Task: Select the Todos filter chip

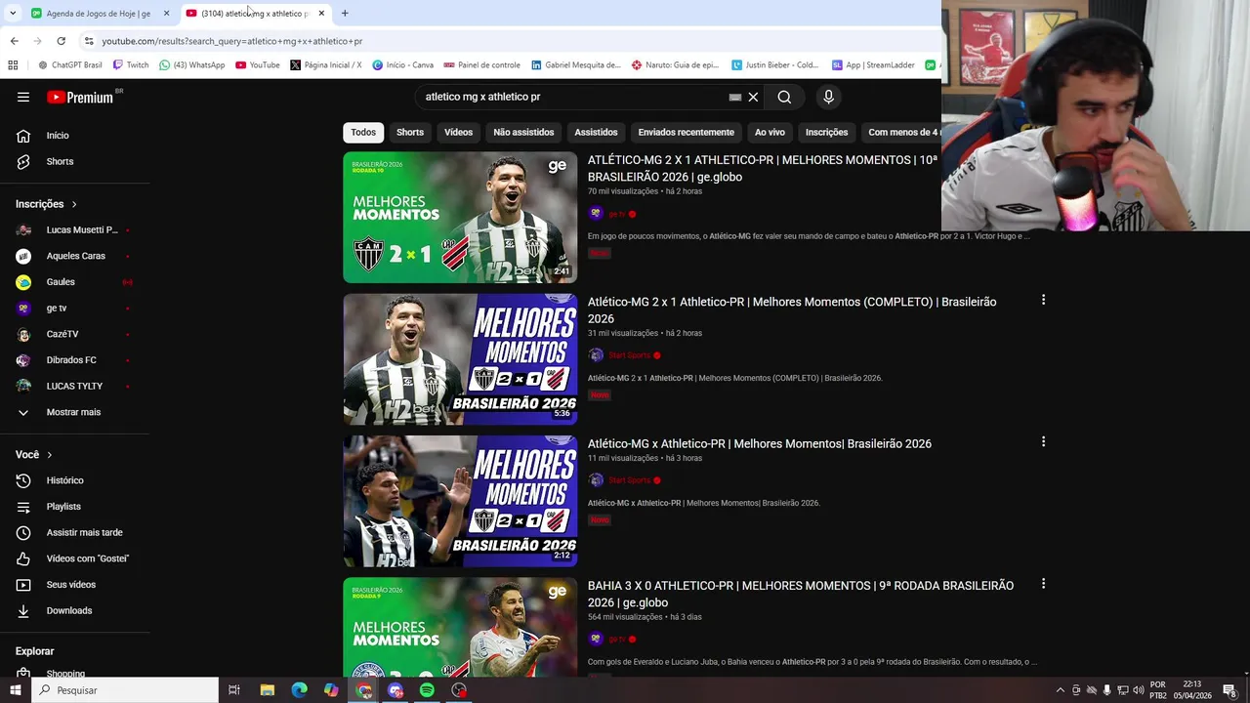Action: [363, 132]
